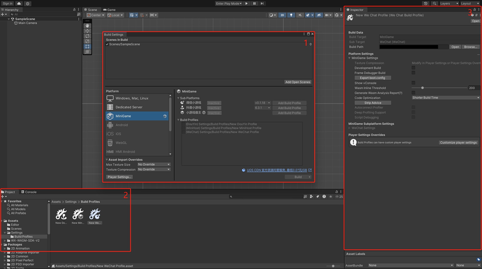This screenshot has width=482, height=269.
Task: Enable the Development Build checkbox
Action: pyautogui.click(x=413, y=68)
